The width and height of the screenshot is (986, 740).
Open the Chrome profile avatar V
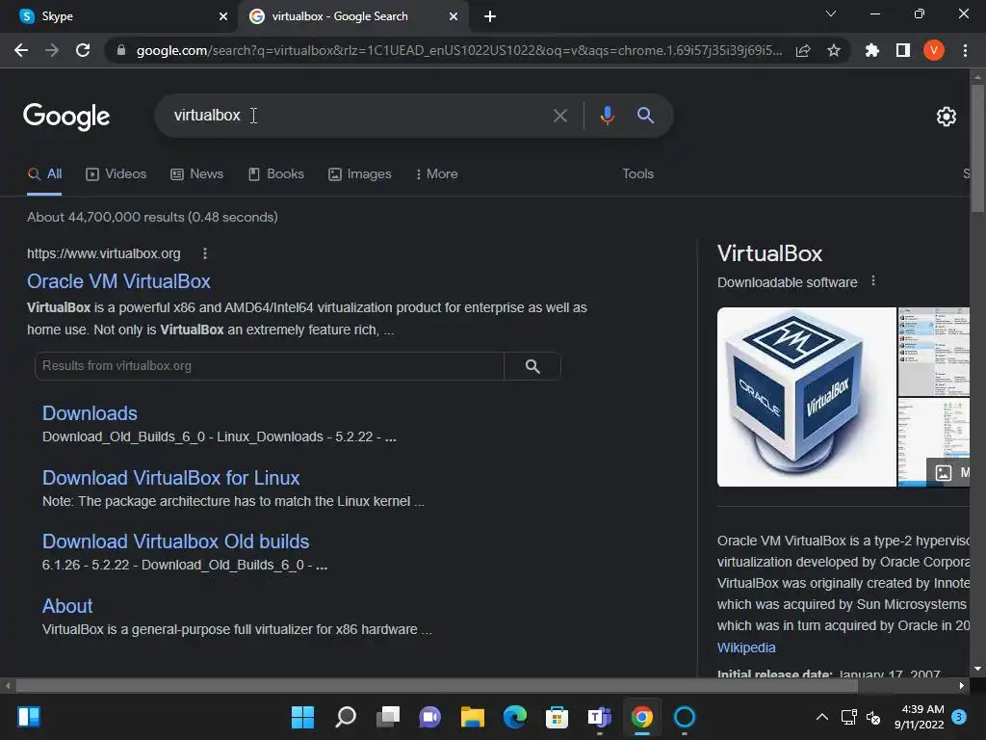tap(934, 50)
